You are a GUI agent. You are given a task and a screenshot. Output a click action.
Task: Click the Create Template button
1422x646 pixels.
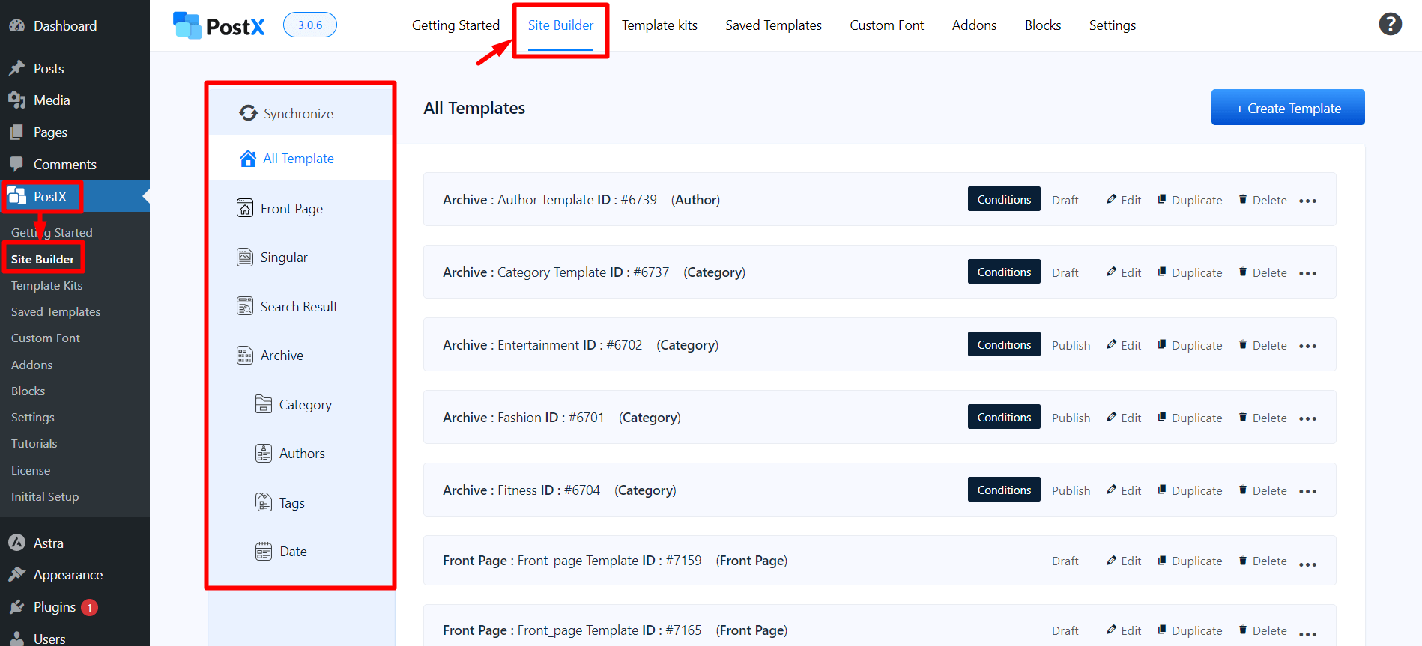(1288, 108)
